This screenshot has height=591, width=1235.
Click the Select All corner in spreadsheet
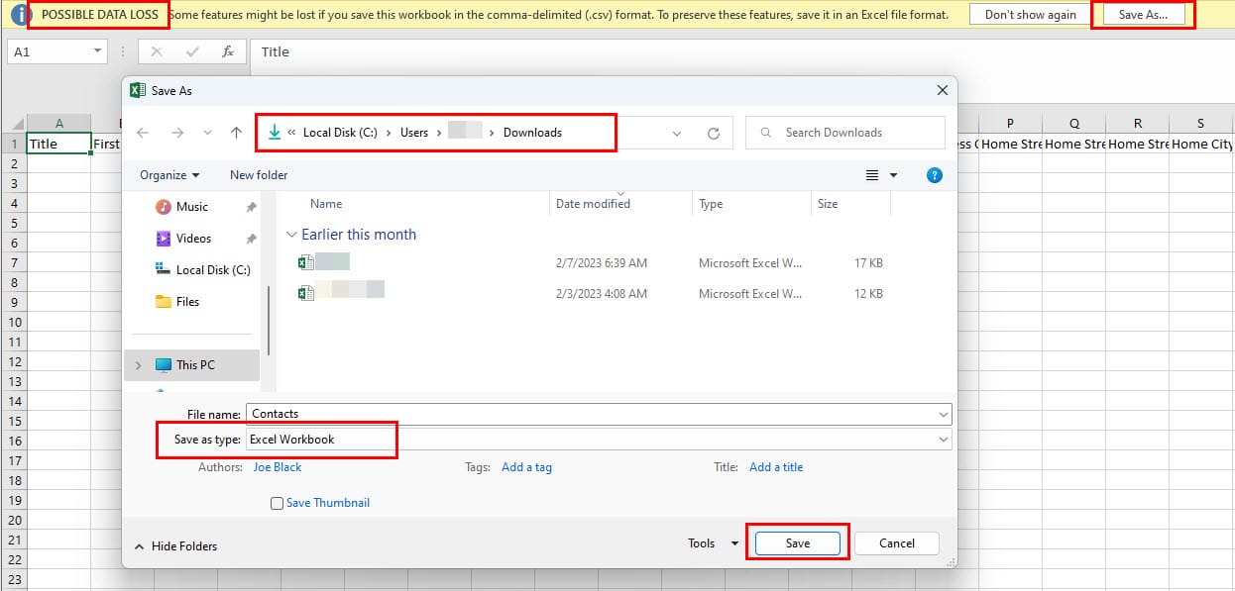(x=13, y=124)
